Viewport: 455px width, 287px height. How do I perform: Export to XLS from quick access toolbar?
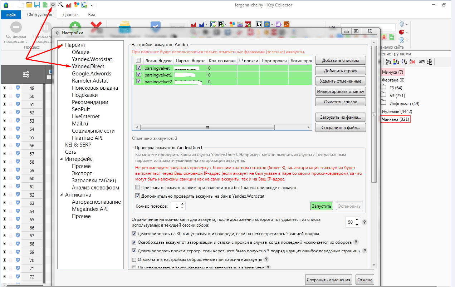click(45, 5)
